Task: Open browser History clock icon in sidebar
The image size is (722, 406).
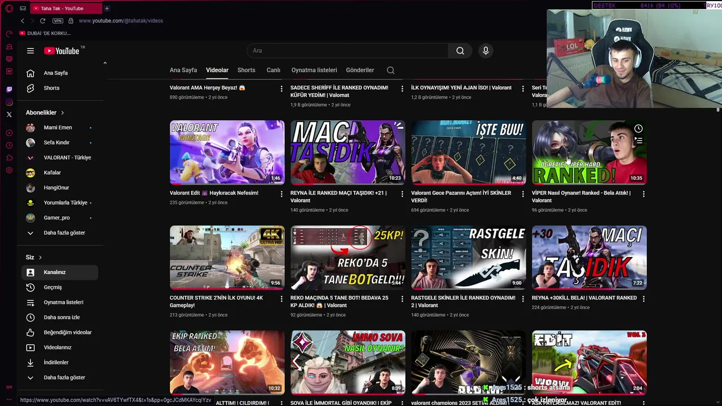Action: tap(9, 145)
